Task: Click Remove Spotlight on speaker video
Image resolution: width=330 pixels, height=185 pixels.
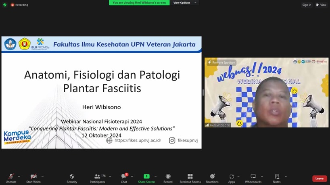Action: point(221,62)
